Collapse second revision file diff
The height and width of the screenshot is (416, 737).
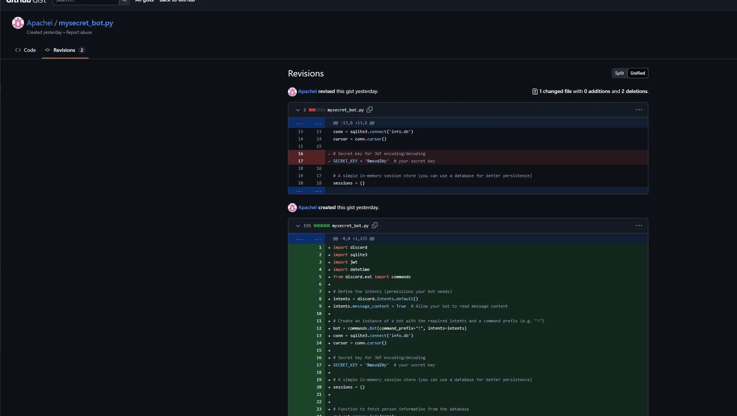[298, 226]
